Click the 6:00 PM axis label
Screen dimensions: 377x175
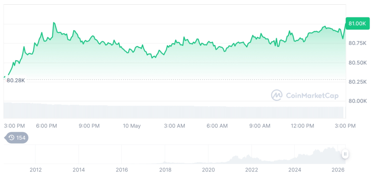coord(46,126)
